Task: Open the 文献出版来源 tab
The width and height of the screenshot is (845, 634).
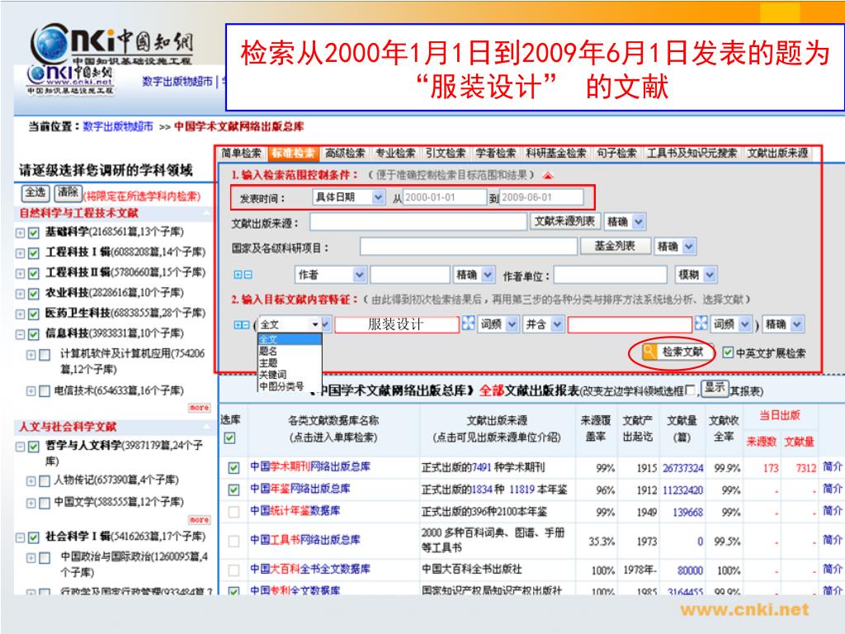Action: click(x=777, y=154)
